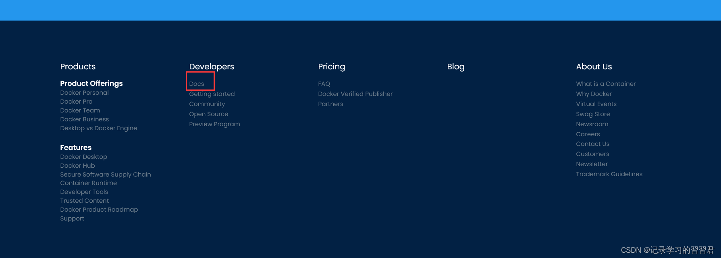Open Docker Desktop link
The height and width of the screenshot is (258, 721).
click(84, 157)
